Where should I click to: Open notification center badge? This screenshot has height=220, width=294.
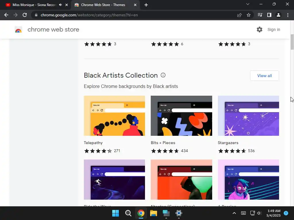click(x=286, y=213)
